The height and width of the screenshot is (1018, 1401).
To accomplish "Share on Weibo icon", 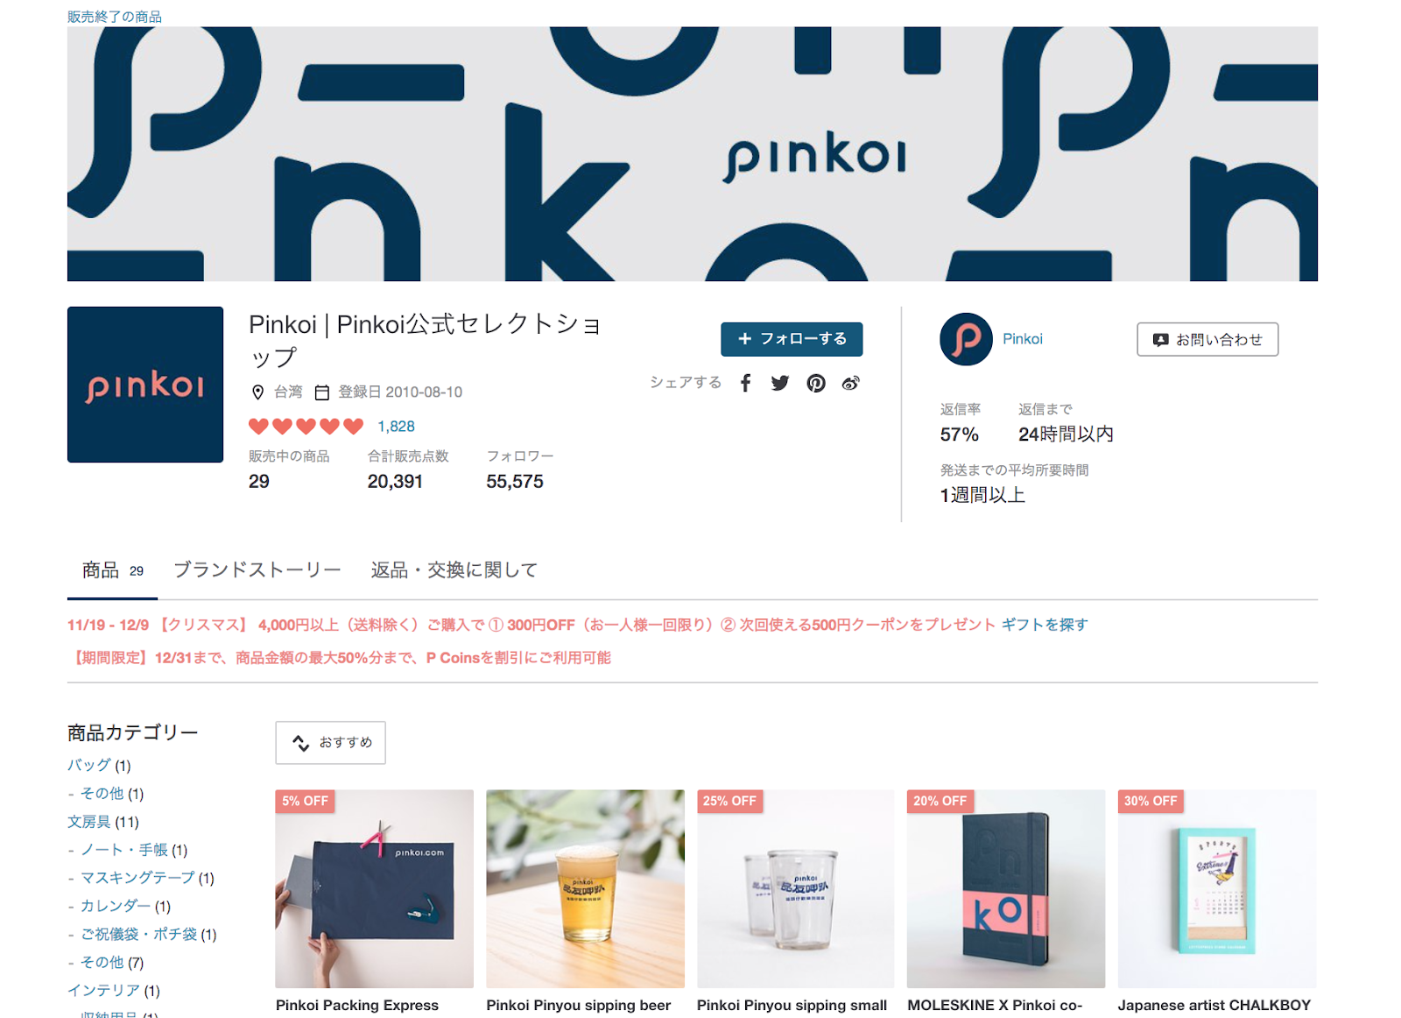I will pos(850,383).
